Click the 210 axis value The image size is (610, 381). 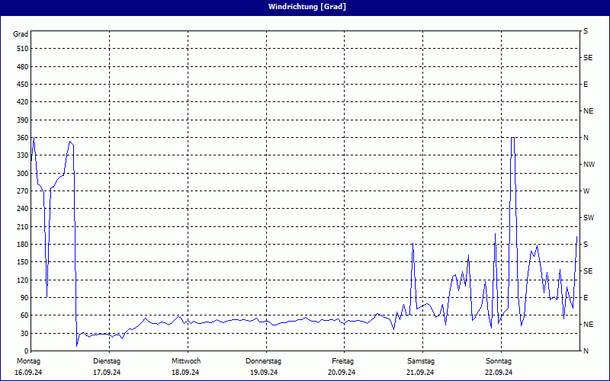(x=23, y=226)
